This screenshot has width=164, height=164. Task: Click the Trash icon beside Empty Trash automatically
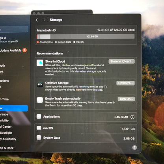pyautogui.click(x=40, y=100)
